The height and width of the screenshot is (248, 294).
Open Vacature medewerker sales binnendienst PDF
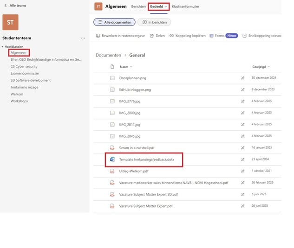click(x=174, y=183)
